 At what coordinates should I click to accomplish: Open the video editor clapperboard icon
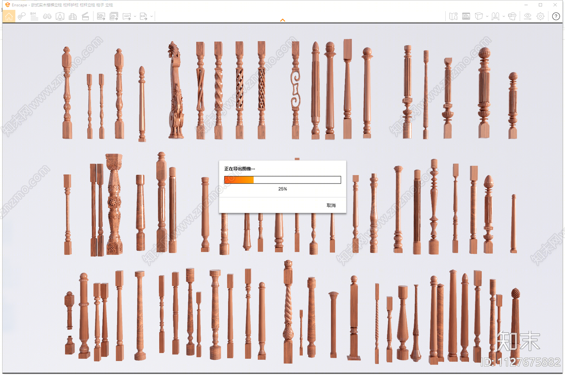click(85, 16)
